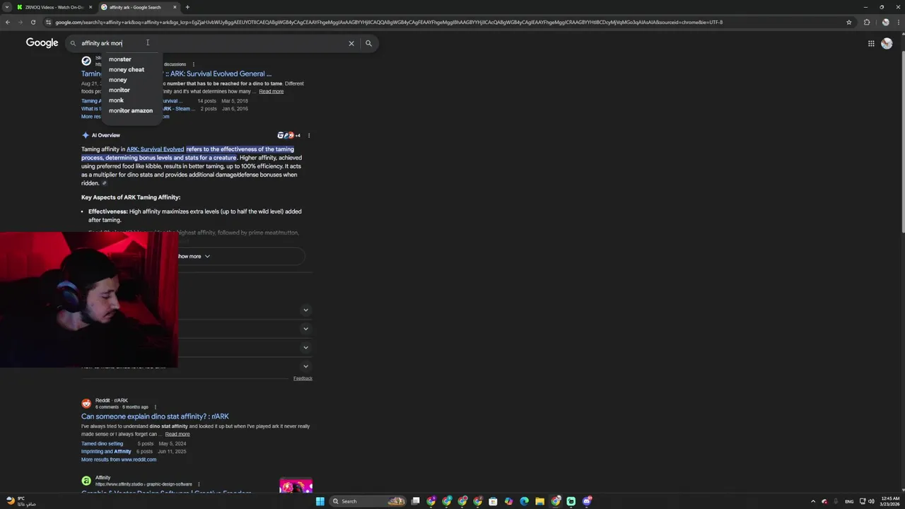The width and height of the screenshot is (905, 509).
Task: Open Discord from the taskbar
Action: coord(587,501)
